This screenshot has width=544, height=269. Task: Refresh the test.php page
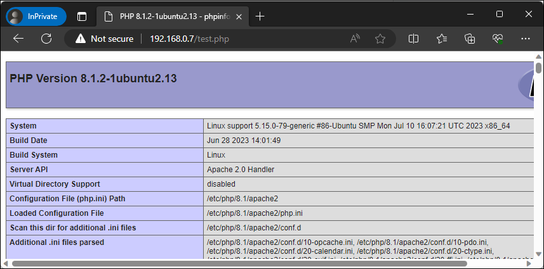click(x=46, y=39)
